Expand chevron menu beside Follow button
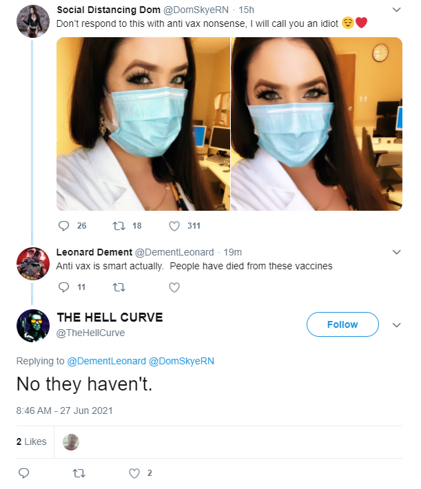Viewport: 421px width, 489px height. point(396,325)
